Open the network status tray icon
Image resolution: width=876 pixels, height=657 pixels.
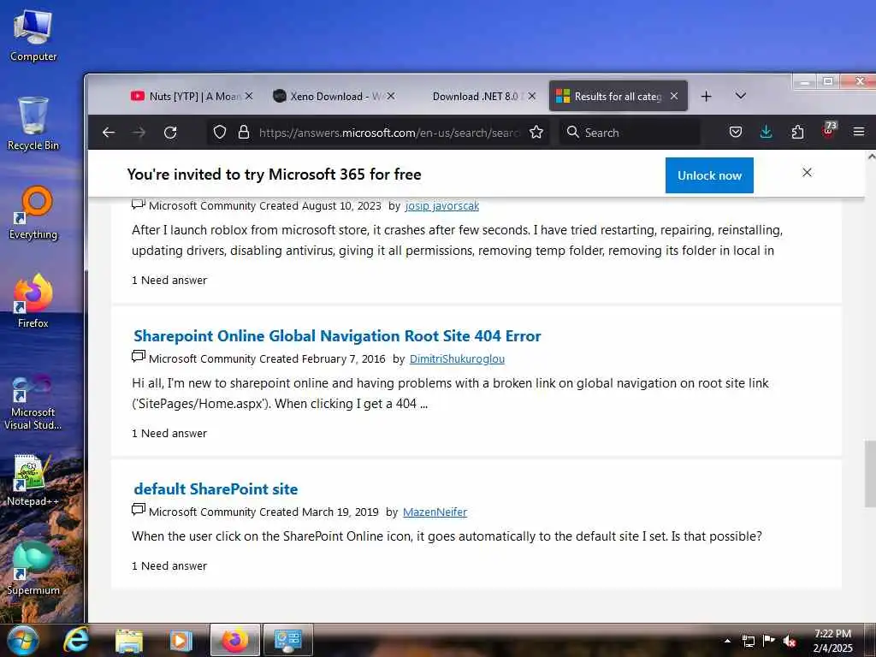pos(748,642)
